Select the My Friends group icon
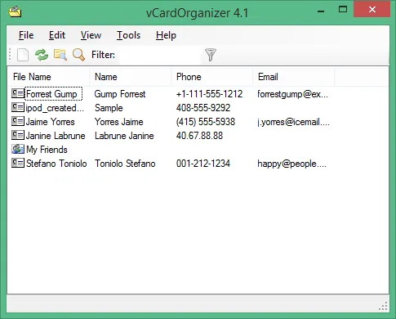Screen dimensions: 396x319 click(18, 149)
